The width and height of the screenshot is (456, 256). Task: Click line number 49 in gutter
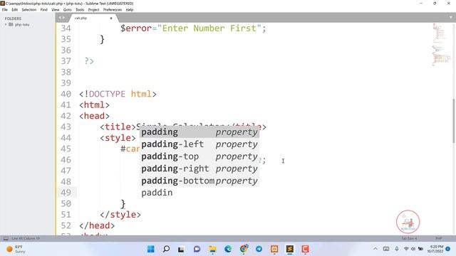click(66, 193)
